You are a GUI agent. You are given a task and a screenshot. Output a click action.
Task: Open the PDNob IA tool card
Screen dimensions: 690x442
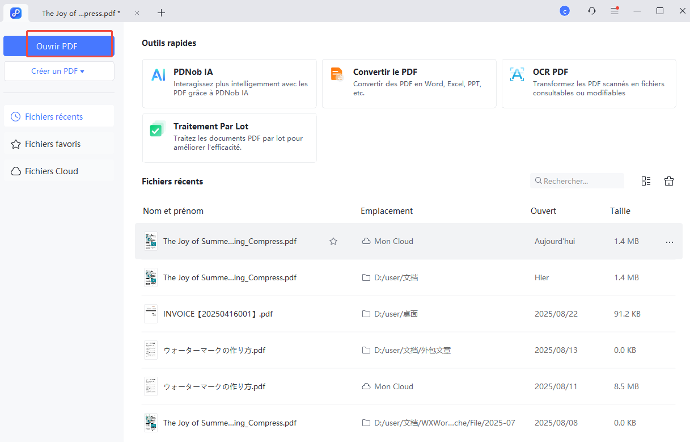click(229, 83)
